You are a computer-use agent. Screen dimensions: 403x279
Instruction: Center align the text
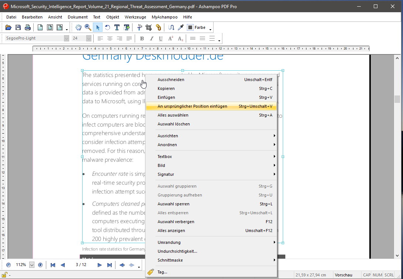[110, 38]
